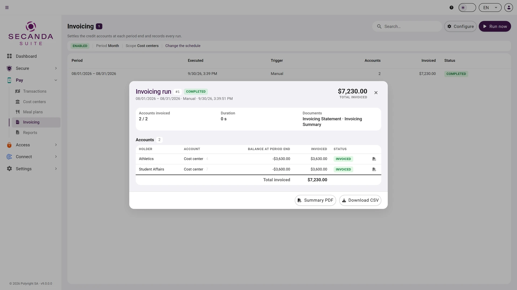Click the Cost centers bank icon
The image size is (517, 290).
18,102
